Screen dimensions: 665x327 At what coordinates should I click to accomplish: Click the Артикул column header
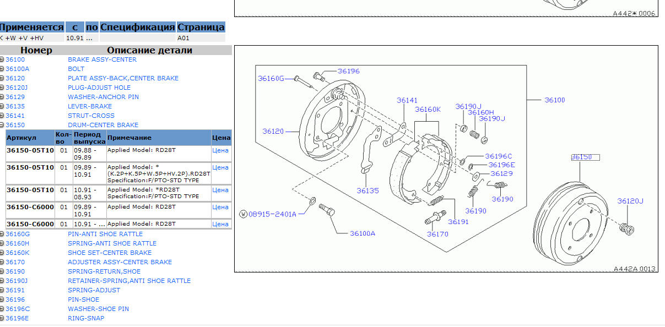(23, 138)
